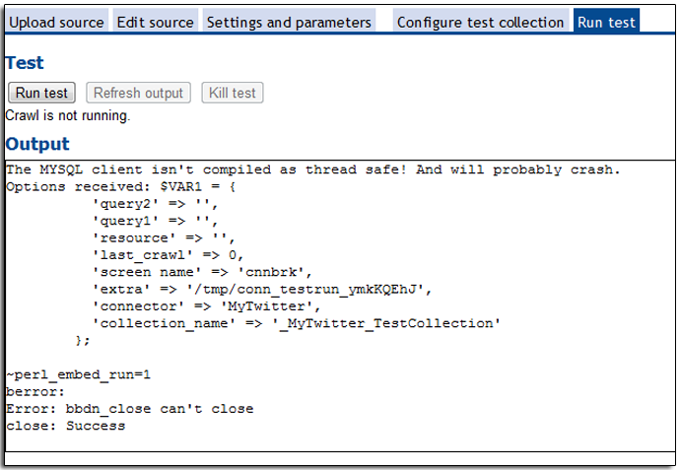
Task: Click the Test section heading
Action: point(25,63)
